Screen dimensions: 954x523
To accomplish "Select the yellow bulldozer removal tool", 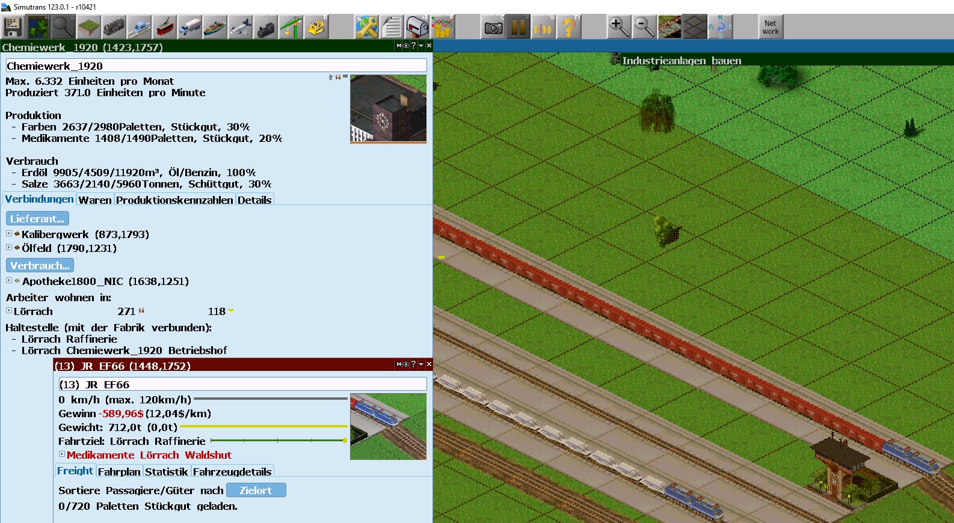I will click(316, 27).
